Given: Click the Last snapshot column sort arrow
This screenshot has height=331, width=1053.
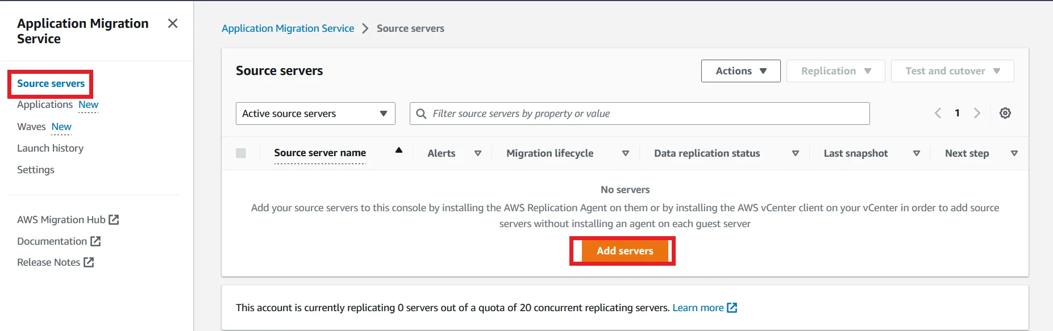Looking at the screenshot, I should coord(917,153).
